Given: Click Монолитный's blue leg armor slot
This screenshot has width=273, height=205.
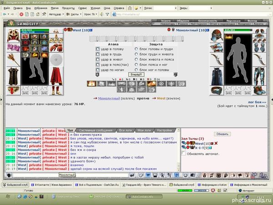Looking at the screenshot, I should (x=259, y=76).
